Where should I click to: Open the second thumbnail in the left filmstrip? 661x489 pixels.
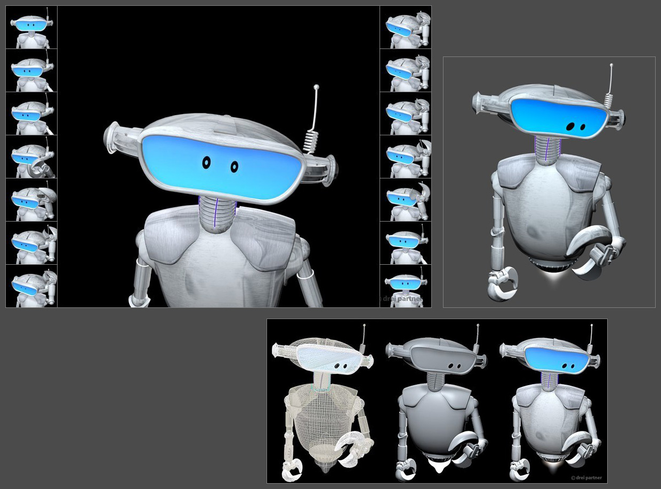point(31,71)
